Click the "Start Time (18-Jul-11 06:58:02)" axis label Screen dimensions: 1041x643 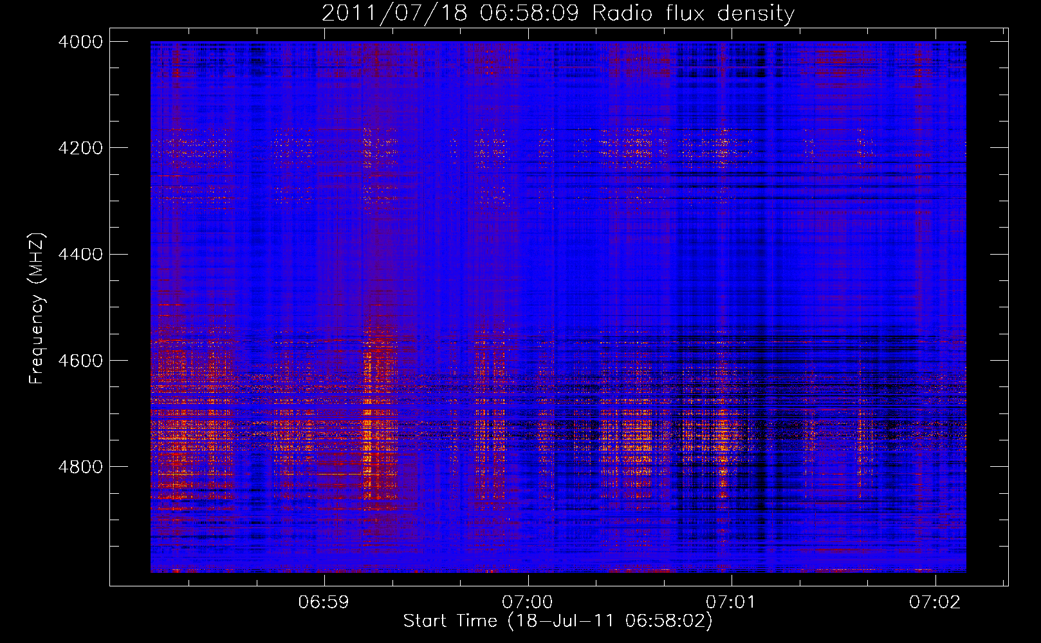558,621
